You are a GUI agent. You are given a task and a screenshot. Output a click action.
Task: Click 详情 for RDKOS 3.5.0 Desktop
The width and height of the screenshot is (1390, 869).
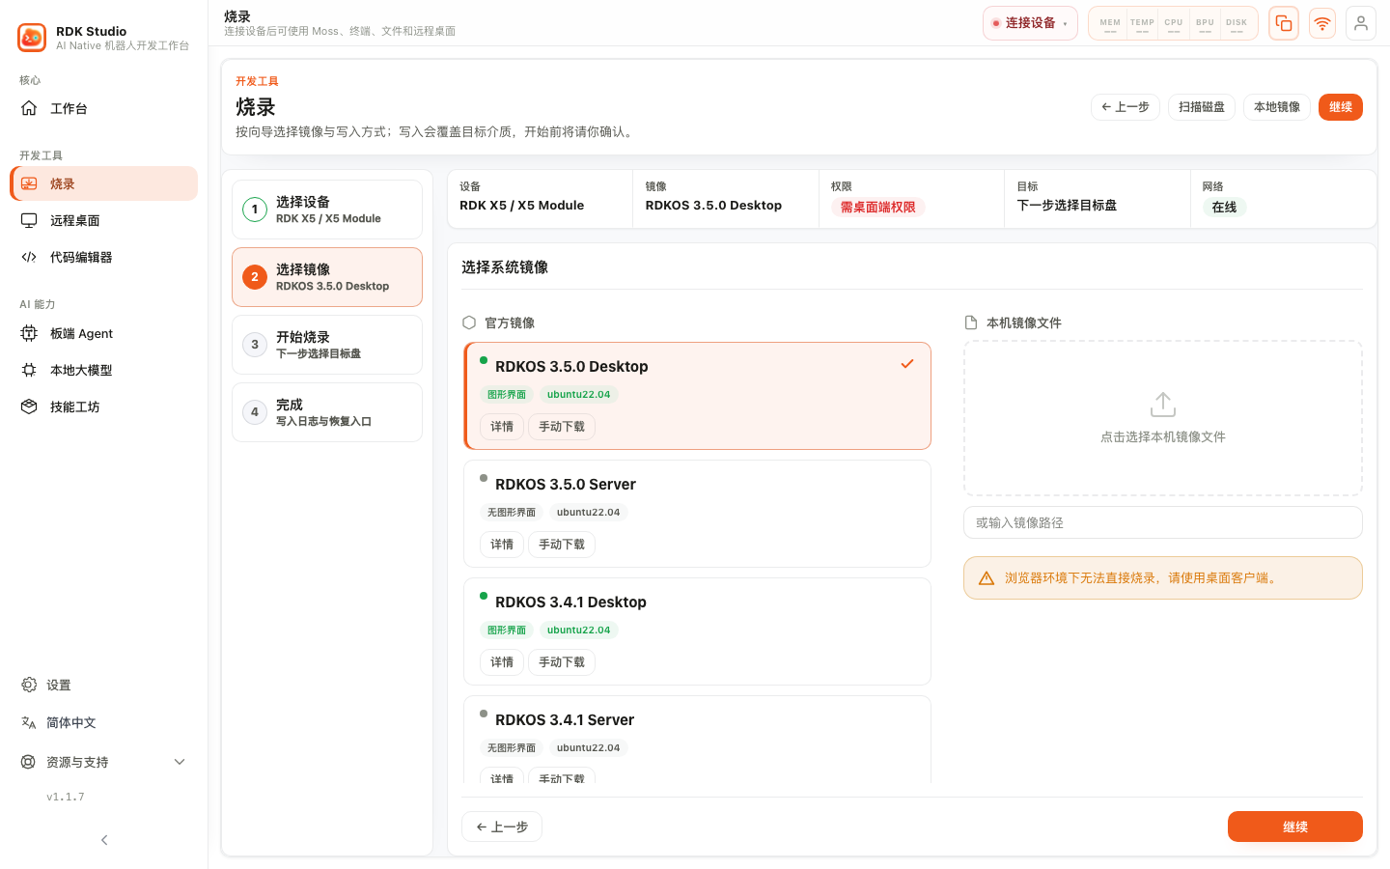click(x=502, y=427)
